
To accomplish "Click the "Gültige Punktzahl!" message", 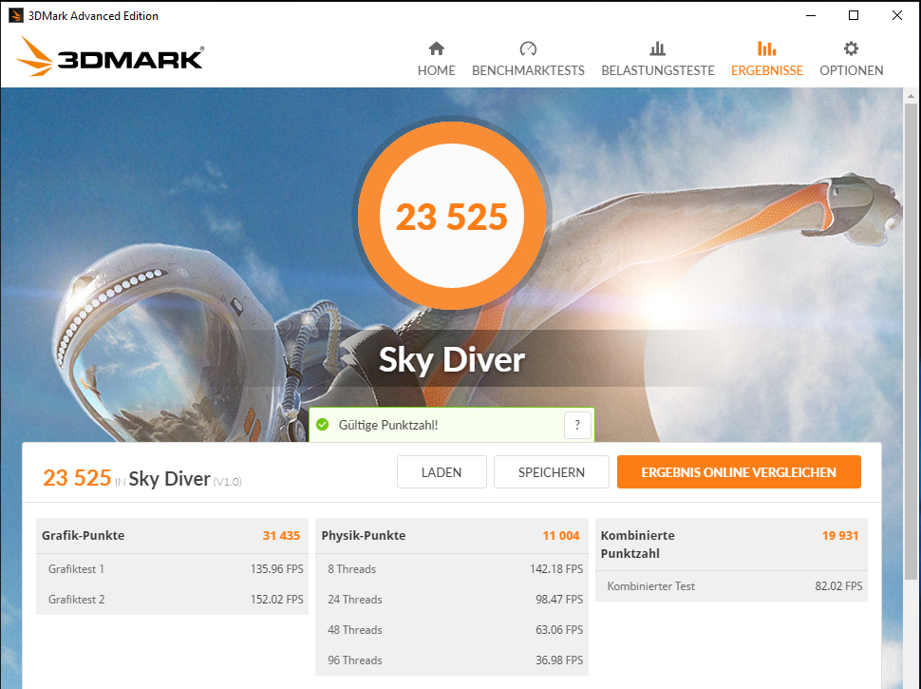I will pos(388,425).
